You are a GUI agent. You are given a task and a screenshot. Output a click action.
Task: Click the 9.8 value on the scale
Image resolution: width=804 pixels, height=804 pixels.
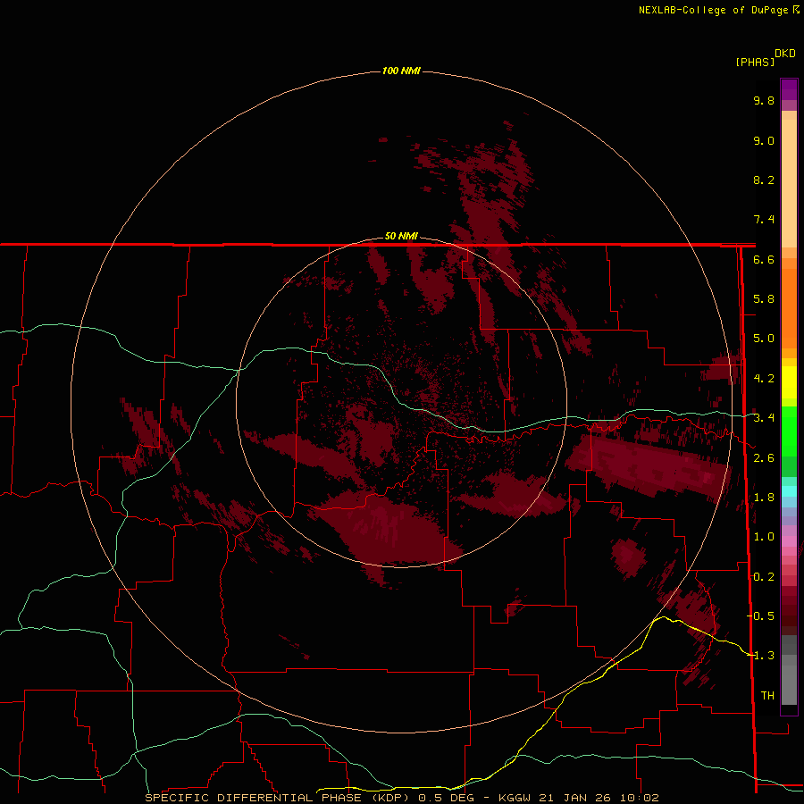(764, 100)
